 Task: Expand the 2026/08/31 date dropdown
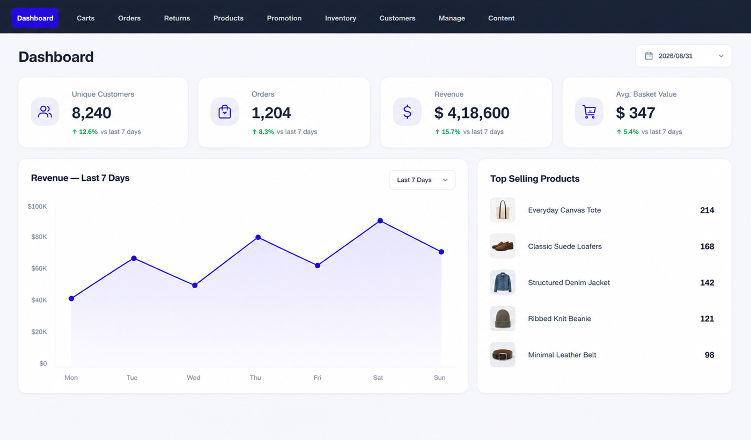(683, 56)
